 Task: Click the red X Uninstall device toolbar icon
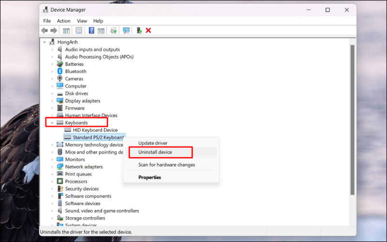tap(149, 30)
